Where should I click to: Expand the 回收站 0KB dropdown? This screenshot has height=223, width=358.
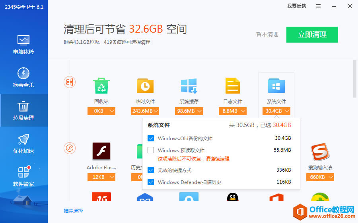tap(101, 111)
